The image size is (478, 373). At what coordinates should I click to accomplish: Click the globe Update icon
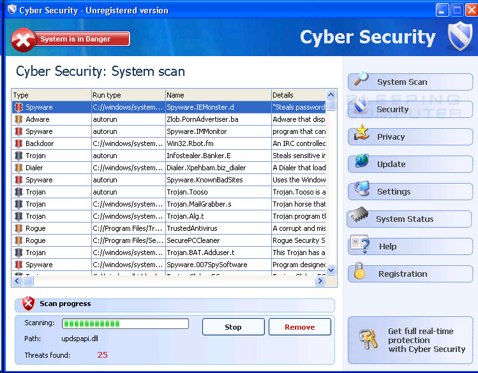(361, 162)
